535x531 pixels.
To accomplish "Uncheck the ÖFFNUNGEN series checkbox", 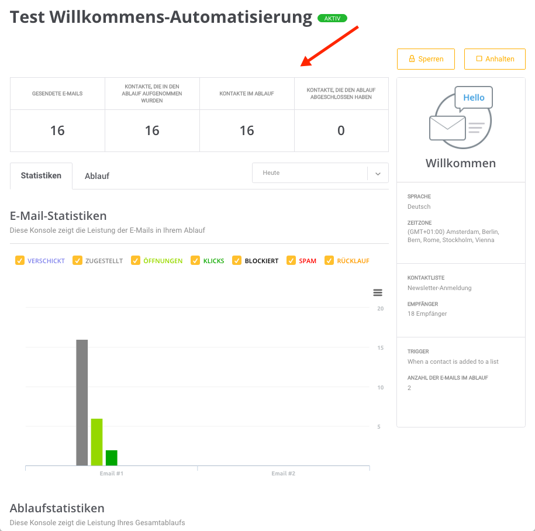I will pyautogui.click(x=136, y=260).
